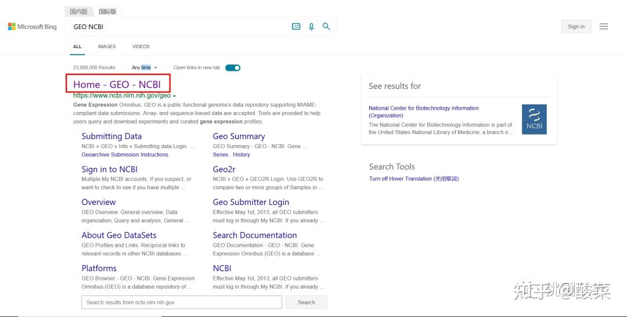
Task: Open the Geo Submitter Login sublink
Action: [251, 202]
